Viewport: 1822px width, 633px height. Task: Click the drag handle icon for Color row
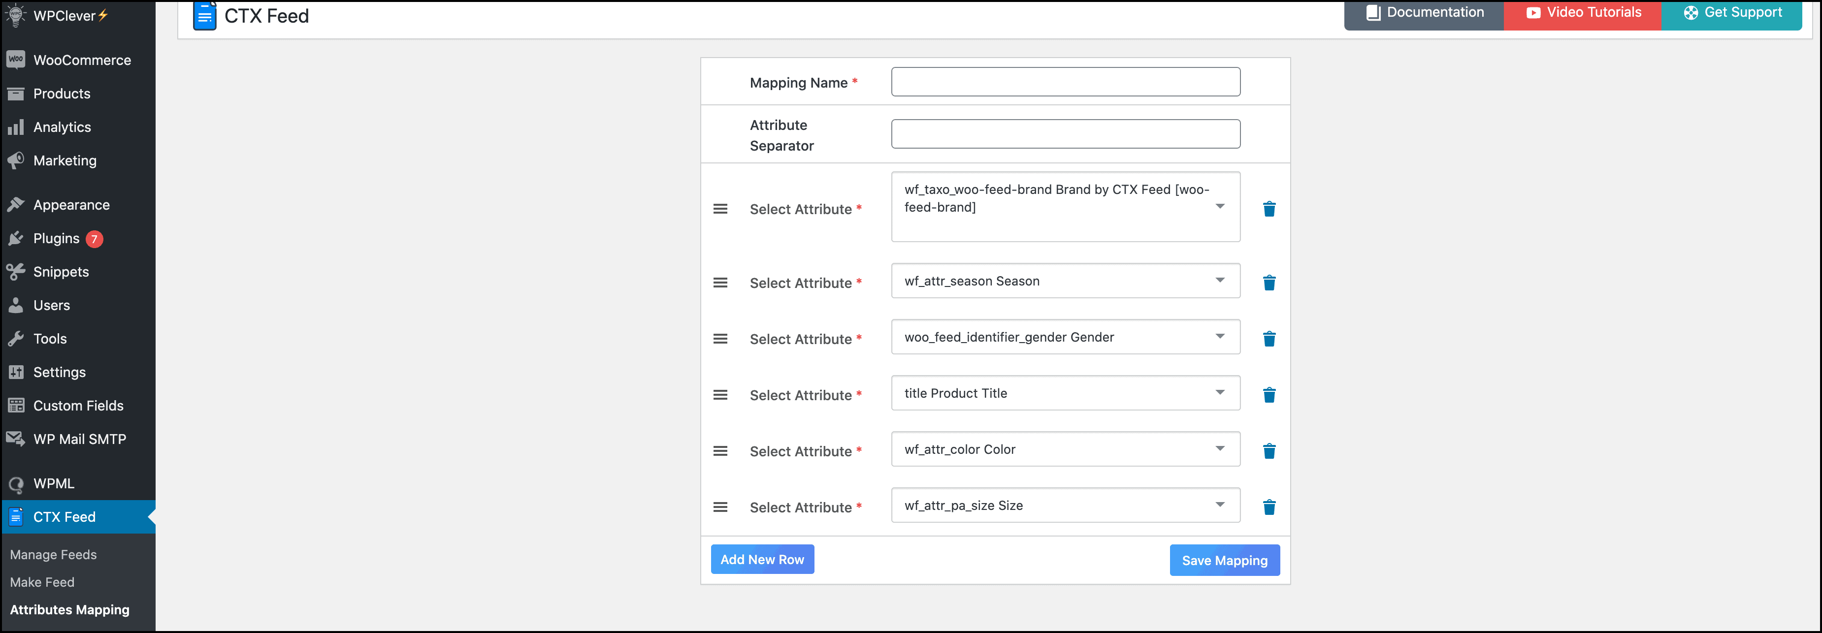tap(721, 449)
